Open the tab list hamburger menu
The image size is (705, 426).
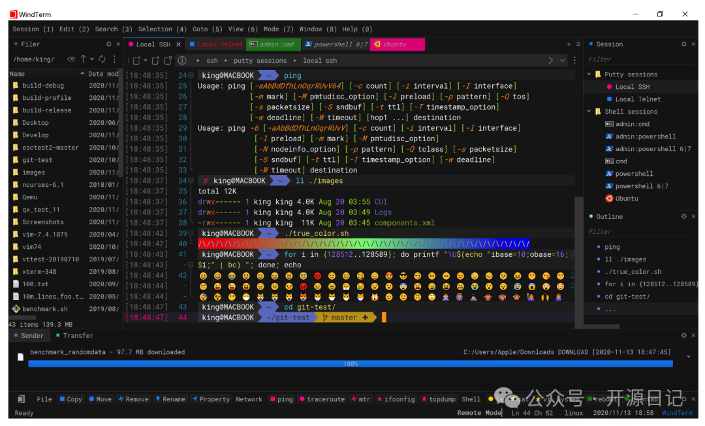pyautogui.click(x=578, y=44)
